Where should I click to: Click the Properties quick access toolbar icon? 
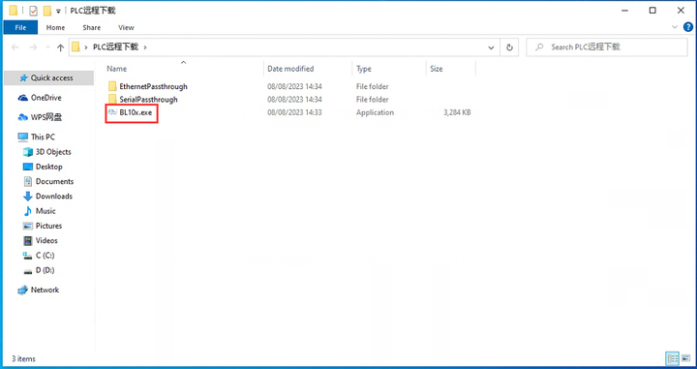[33, 11]
